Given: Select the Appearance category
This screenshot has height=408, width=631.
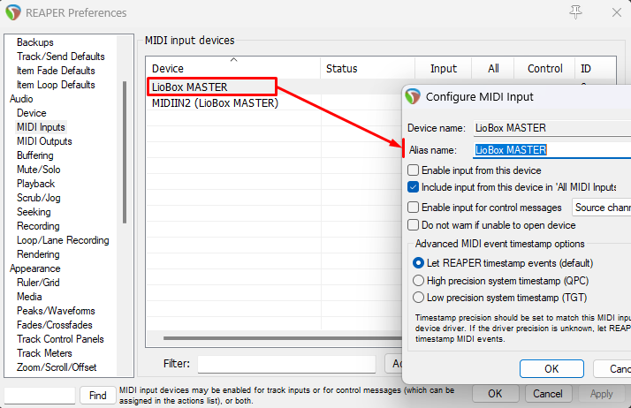Looking at the screenshot, I should (x=35, y=268).
